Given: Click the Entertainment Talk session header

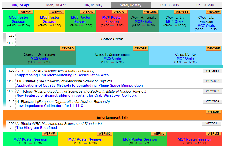Looking at the screenshot, I should pos(112,118).
